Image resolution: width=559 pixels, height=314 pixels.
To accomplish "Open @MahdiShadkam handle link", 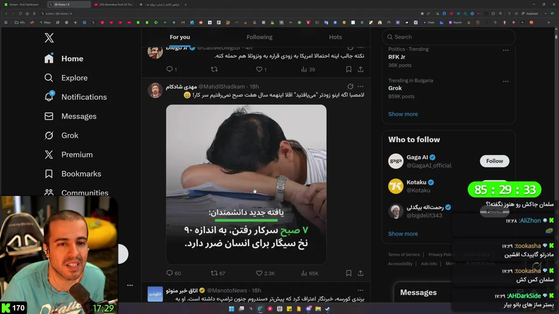I will (x=222, y=86).
